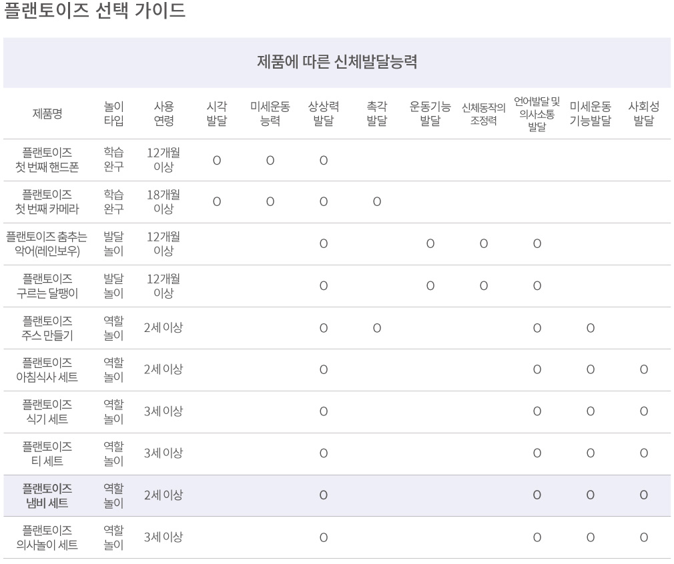674x564 pixels.
Task: Click "3세 이상" in the 식기 세트 row
Action: point(163,411)
